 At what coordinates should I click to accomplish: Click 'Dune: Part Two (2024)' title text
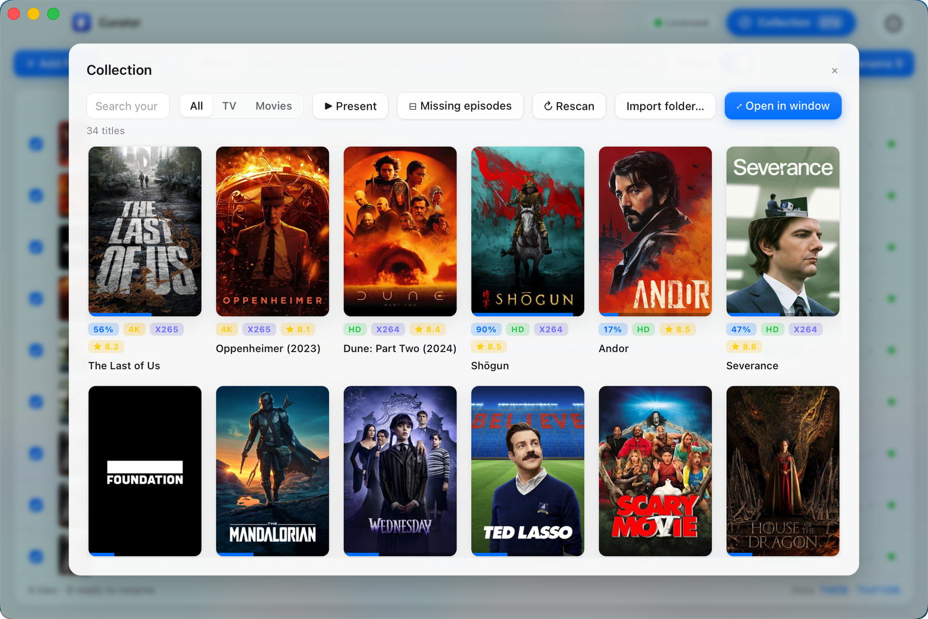pyautogui.click(x=400, y=349)
